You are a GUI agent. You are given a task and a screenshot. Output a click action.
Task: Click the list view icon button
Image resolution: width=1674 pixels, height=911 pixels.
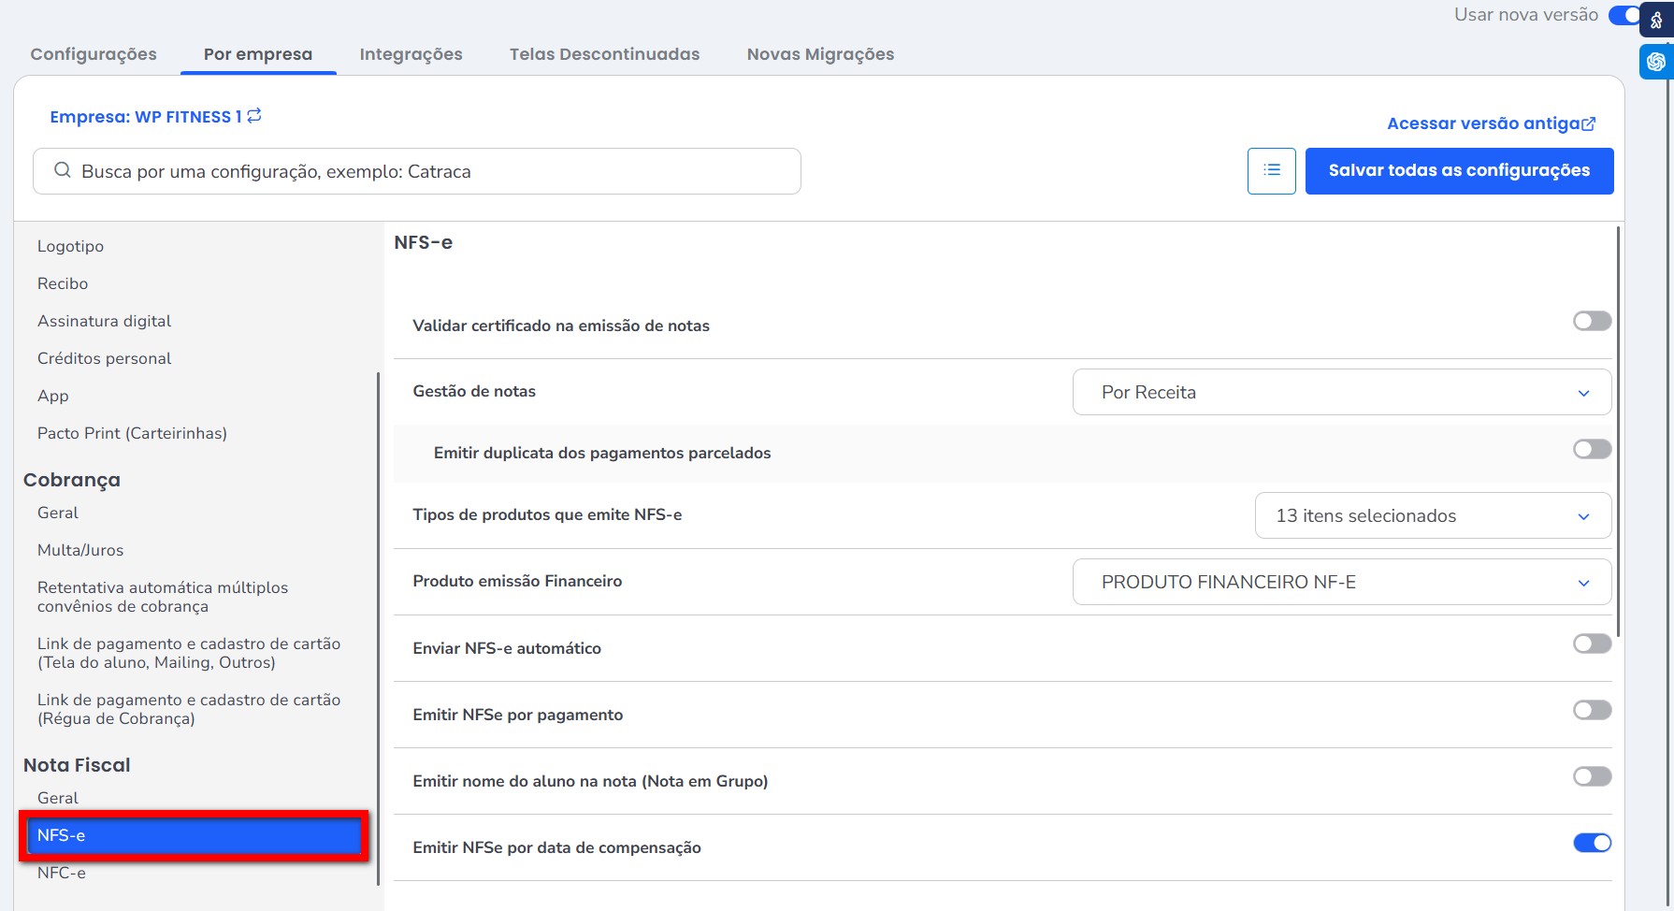1271,171
